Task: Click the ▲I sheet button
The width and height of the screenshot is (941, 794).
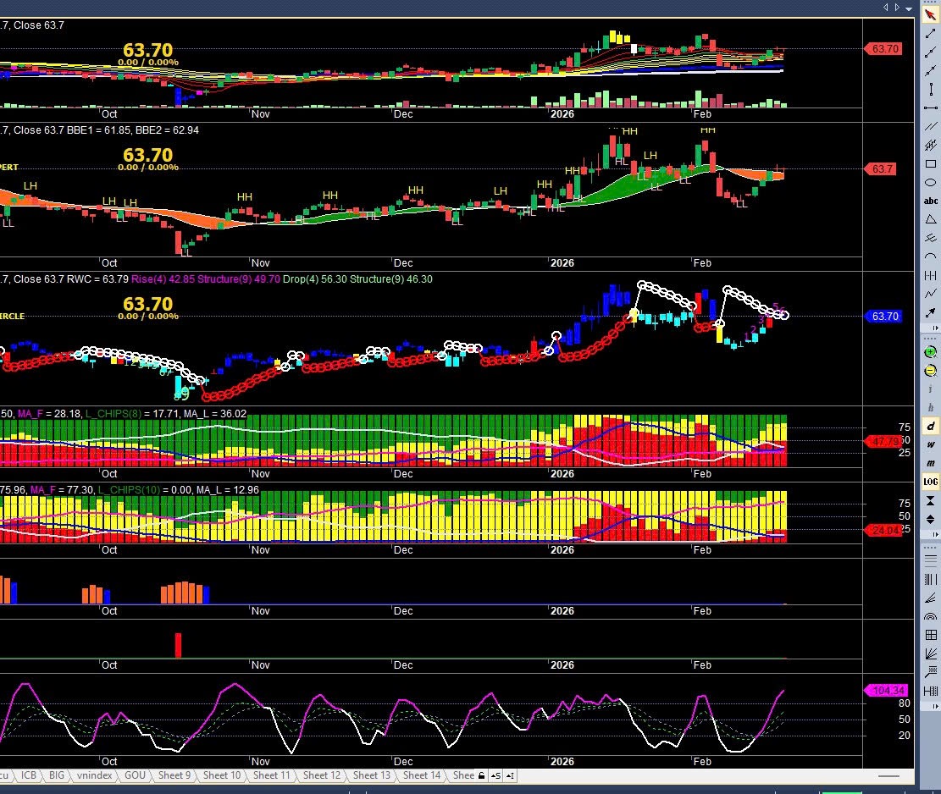Action: pyautogui.click(x=510, y=775)
